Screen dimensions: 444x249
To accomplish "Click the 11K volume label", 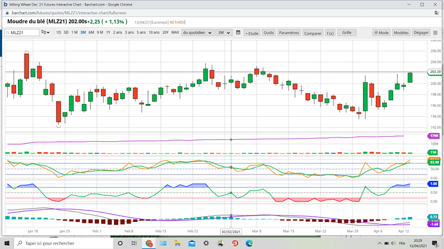I will (433, 153).
